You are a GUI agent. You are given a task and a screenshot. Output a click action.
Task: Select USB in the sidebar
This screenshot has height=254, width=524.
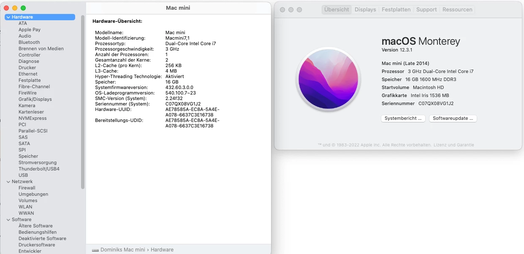pyautogui.click(x=23, y=175)
